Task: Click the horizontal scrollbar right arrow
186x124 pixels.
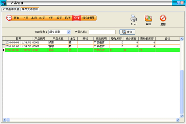Action: (178, 120)
